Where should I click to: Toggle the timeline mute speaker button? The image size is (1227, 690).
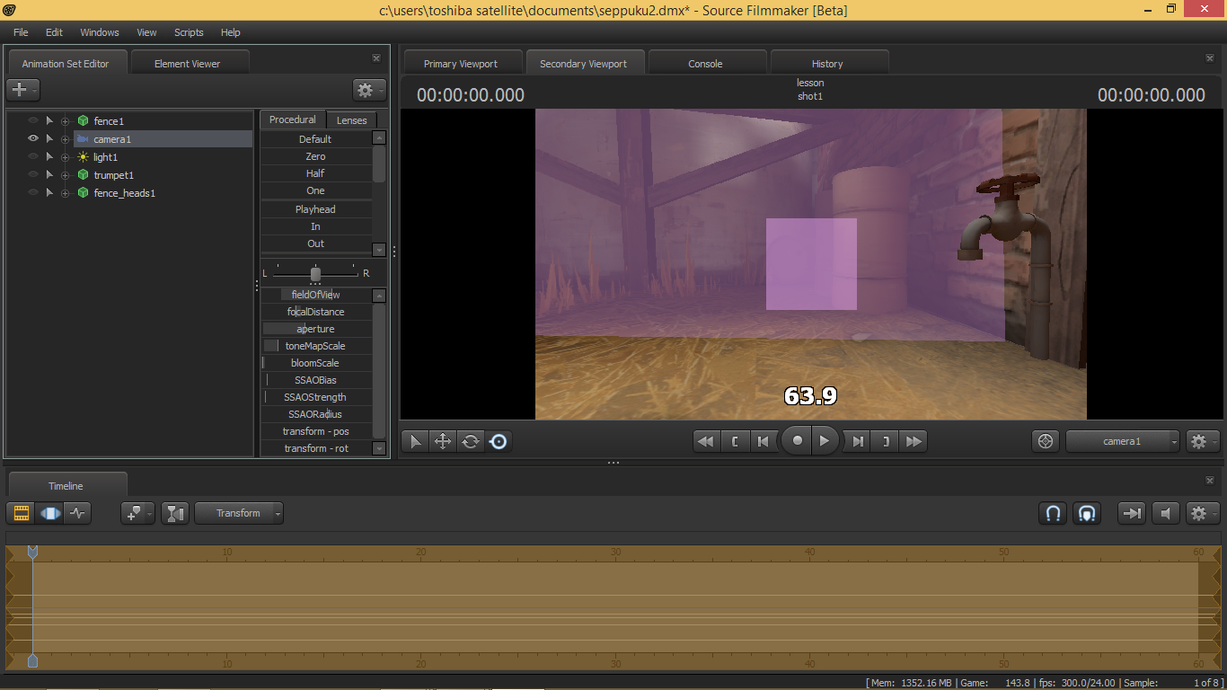click(1165, 513)
